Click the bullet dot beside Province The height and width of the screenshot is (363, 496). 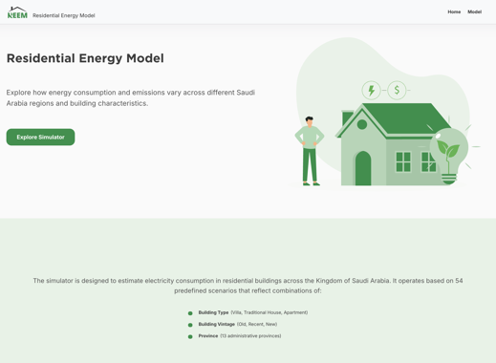pos(190,337)
